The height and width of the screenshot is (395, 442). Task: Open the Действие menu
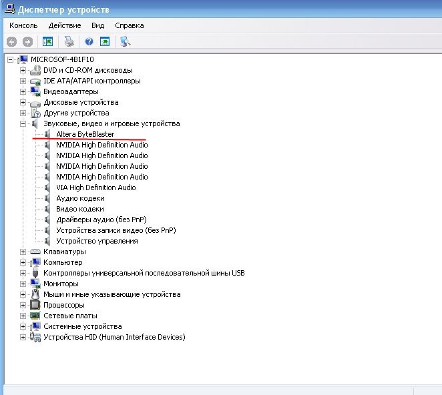(65, 25)
